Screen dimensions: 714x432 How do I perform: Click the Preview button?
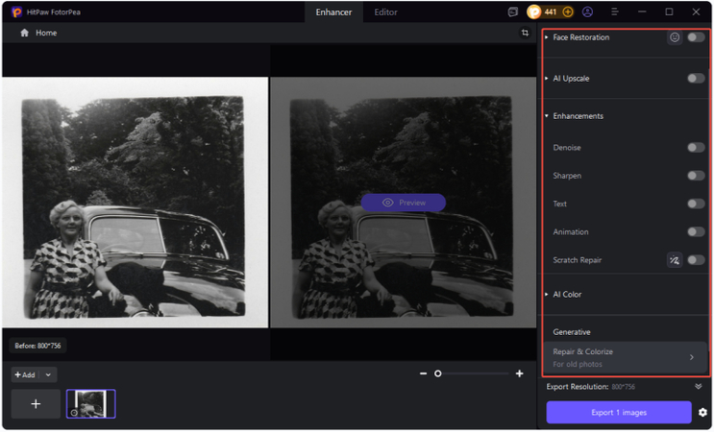pos(403,203)
